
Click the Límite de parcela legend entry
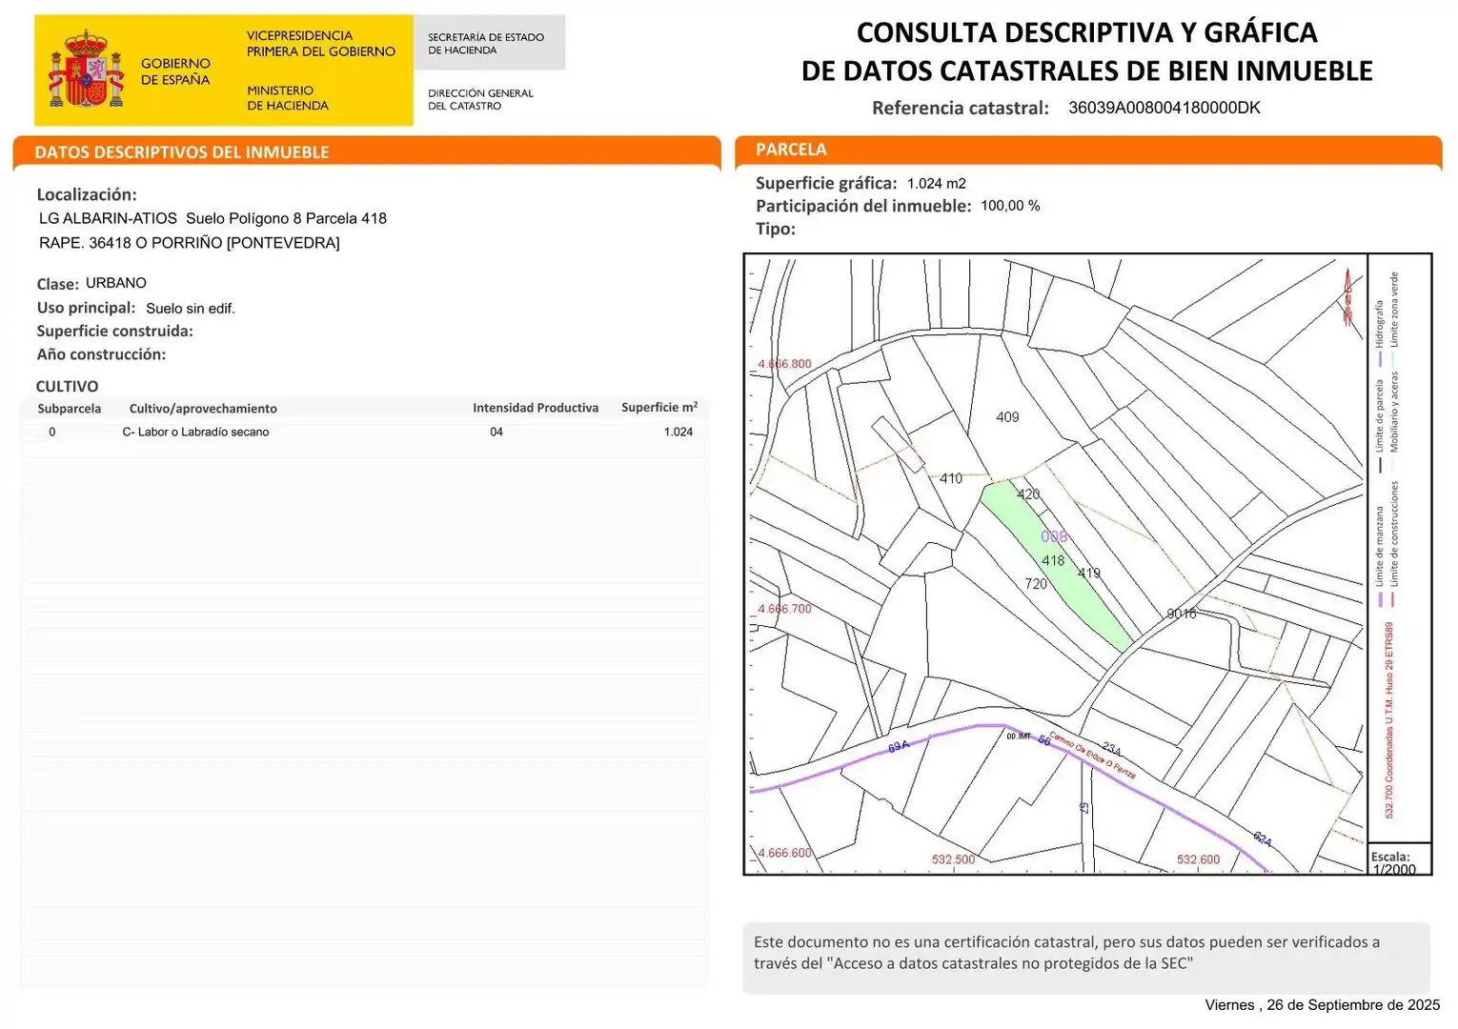1379,426
